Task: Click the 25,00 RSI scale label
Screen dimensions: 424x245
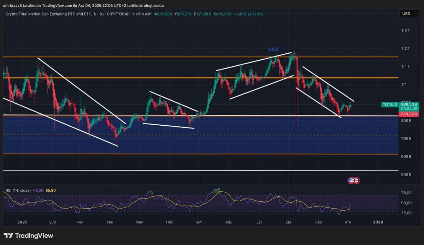Action: pyautogui.click(x=407, y=213)
